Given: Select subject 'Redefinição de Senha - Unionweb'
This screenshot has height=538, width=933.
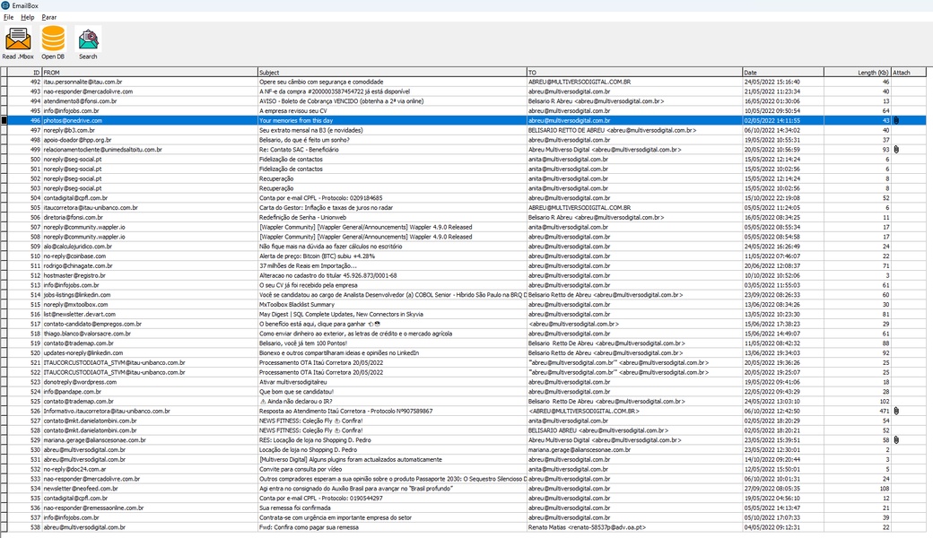Looking at the screenshot, I should point(303,218).
